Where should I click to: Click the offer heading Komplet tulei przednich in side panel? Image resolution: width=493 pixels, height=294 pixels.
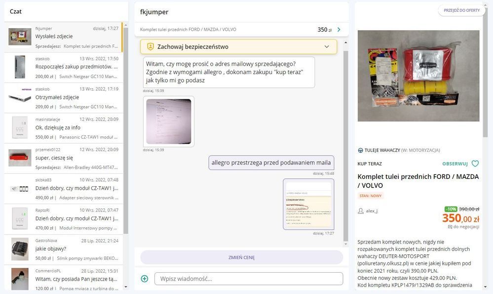click(x=418, y=181)
